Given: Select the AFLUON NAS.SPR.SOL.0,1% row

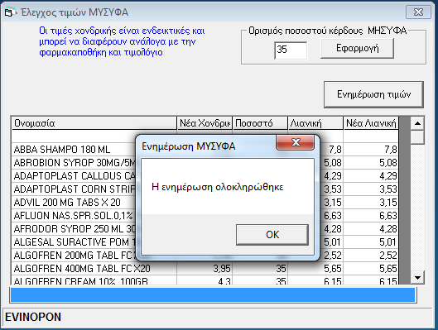Looking at the screenshot, I should (74, 216).
